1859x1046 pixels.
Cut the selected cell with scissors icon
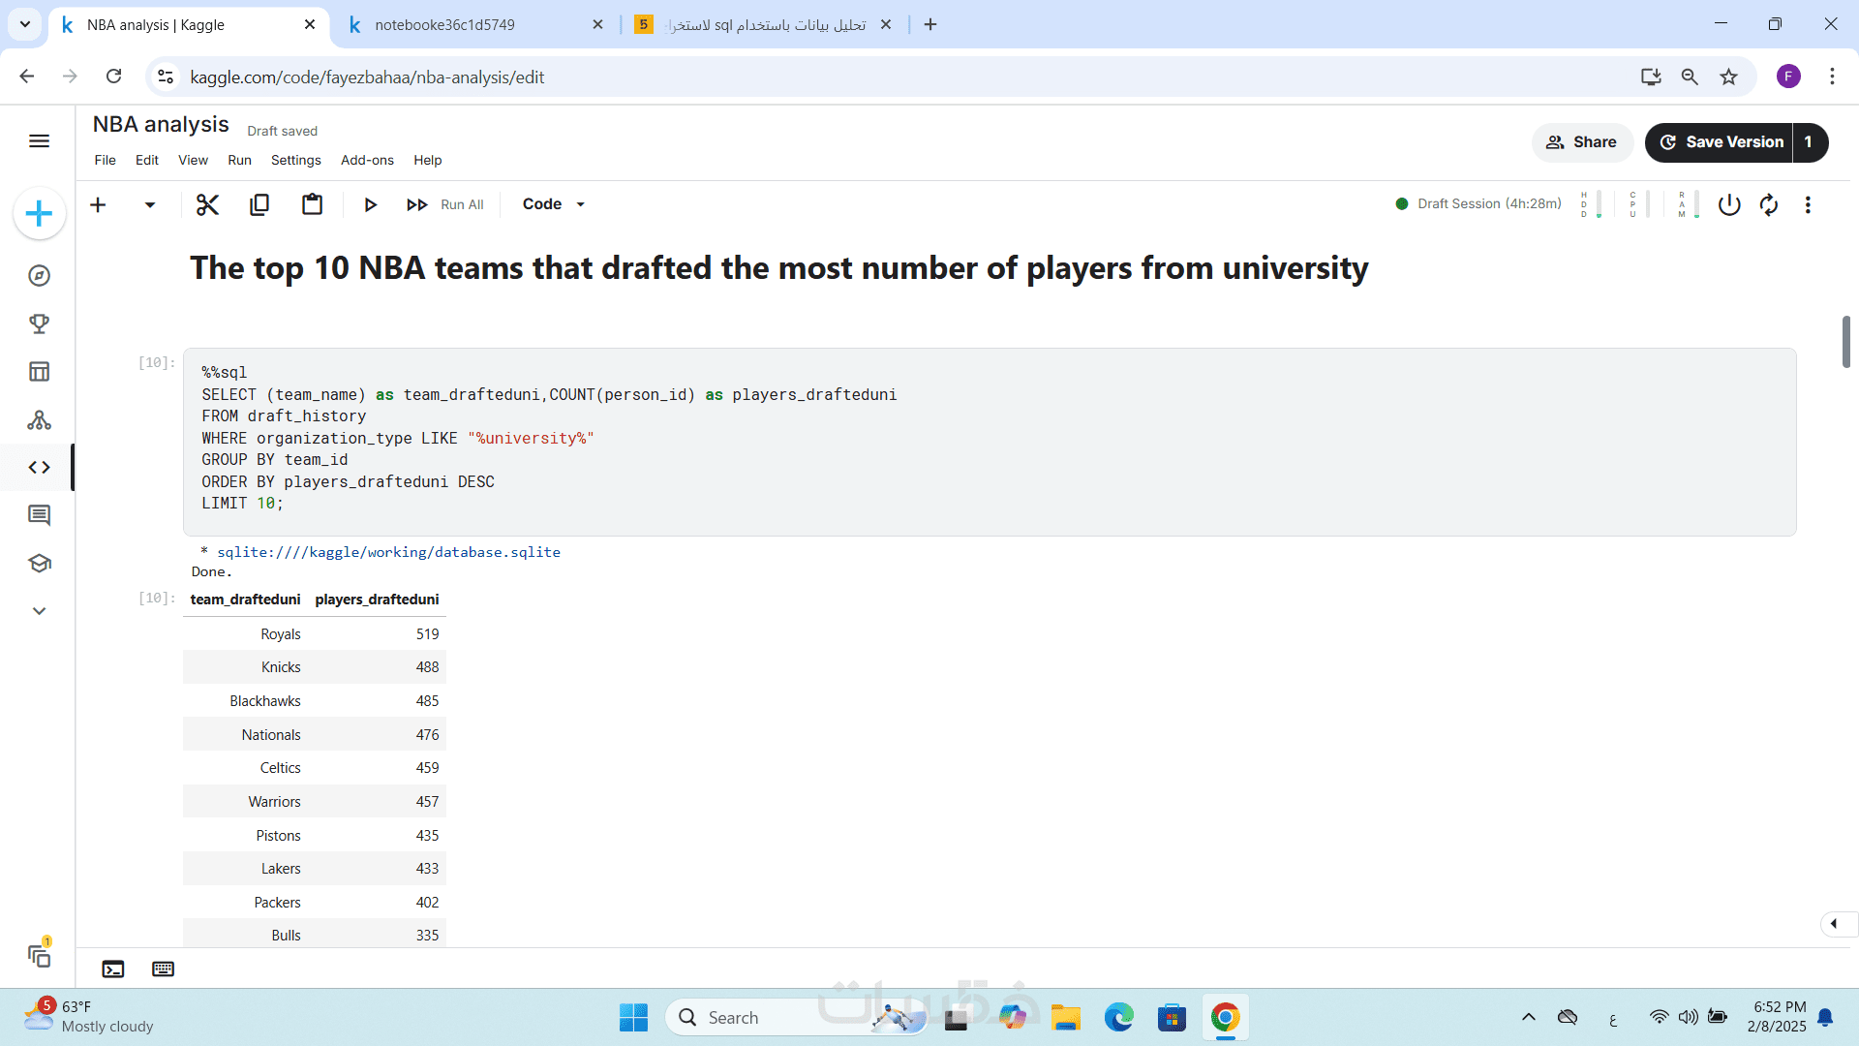pyautogui.click(x=207, y=204)
